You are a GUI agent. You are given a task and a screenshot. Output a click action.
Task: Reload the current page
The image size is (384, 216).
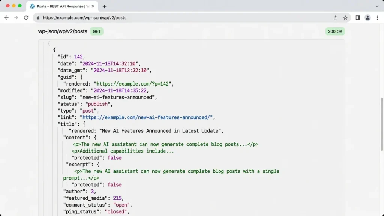26,18
